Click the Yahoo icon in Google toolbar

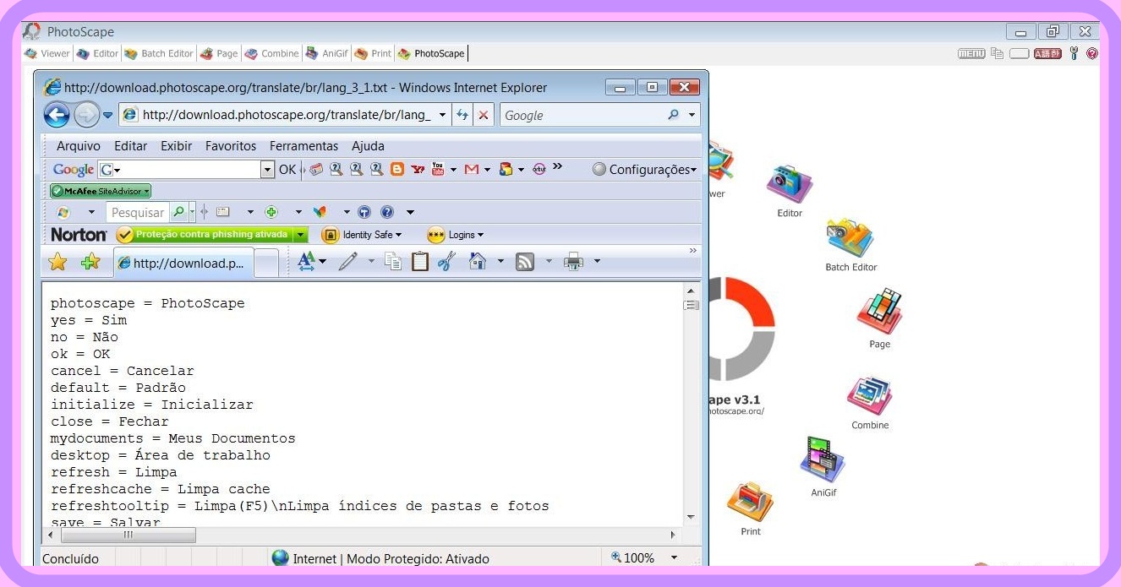click(x=418, y=169)
